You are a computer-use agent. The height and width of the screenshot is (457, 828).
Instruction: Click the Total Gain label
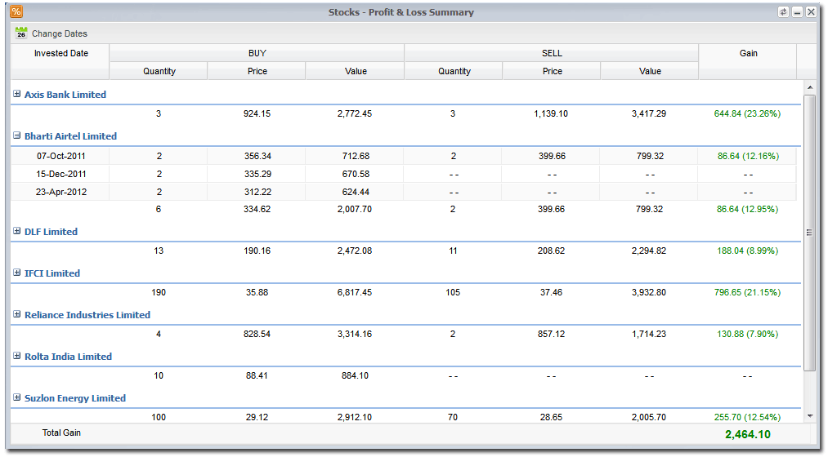[x=61, y=433]
